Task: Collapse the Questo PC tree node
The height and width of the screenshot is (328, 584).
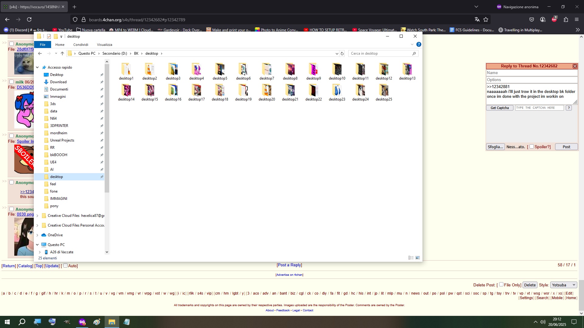Action: pos(37,245)
